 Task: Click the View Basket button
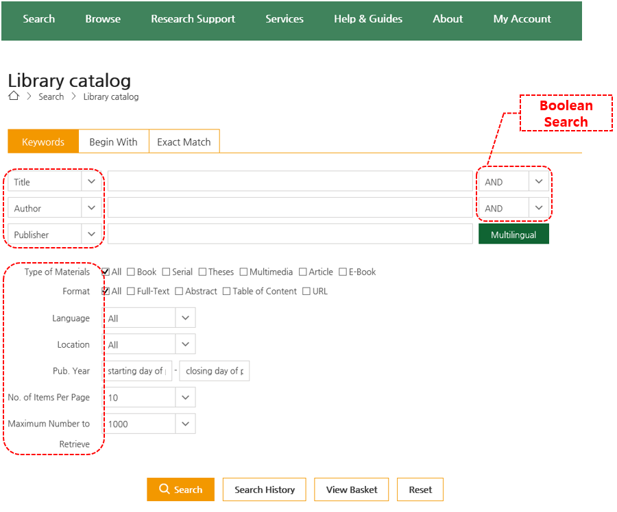pos(352,489)
